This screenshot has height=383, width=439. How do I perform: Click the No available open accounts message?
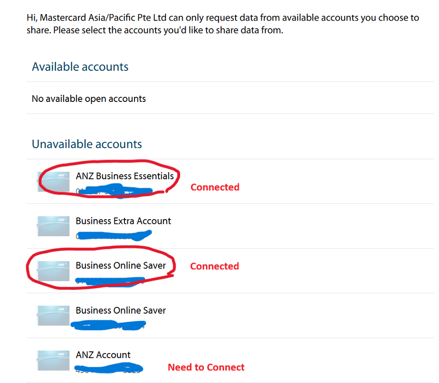pos(89,99)
